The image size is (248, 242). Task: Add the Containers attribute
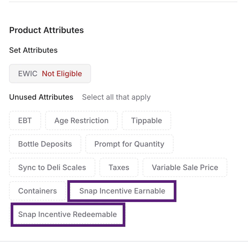(38, 191)
